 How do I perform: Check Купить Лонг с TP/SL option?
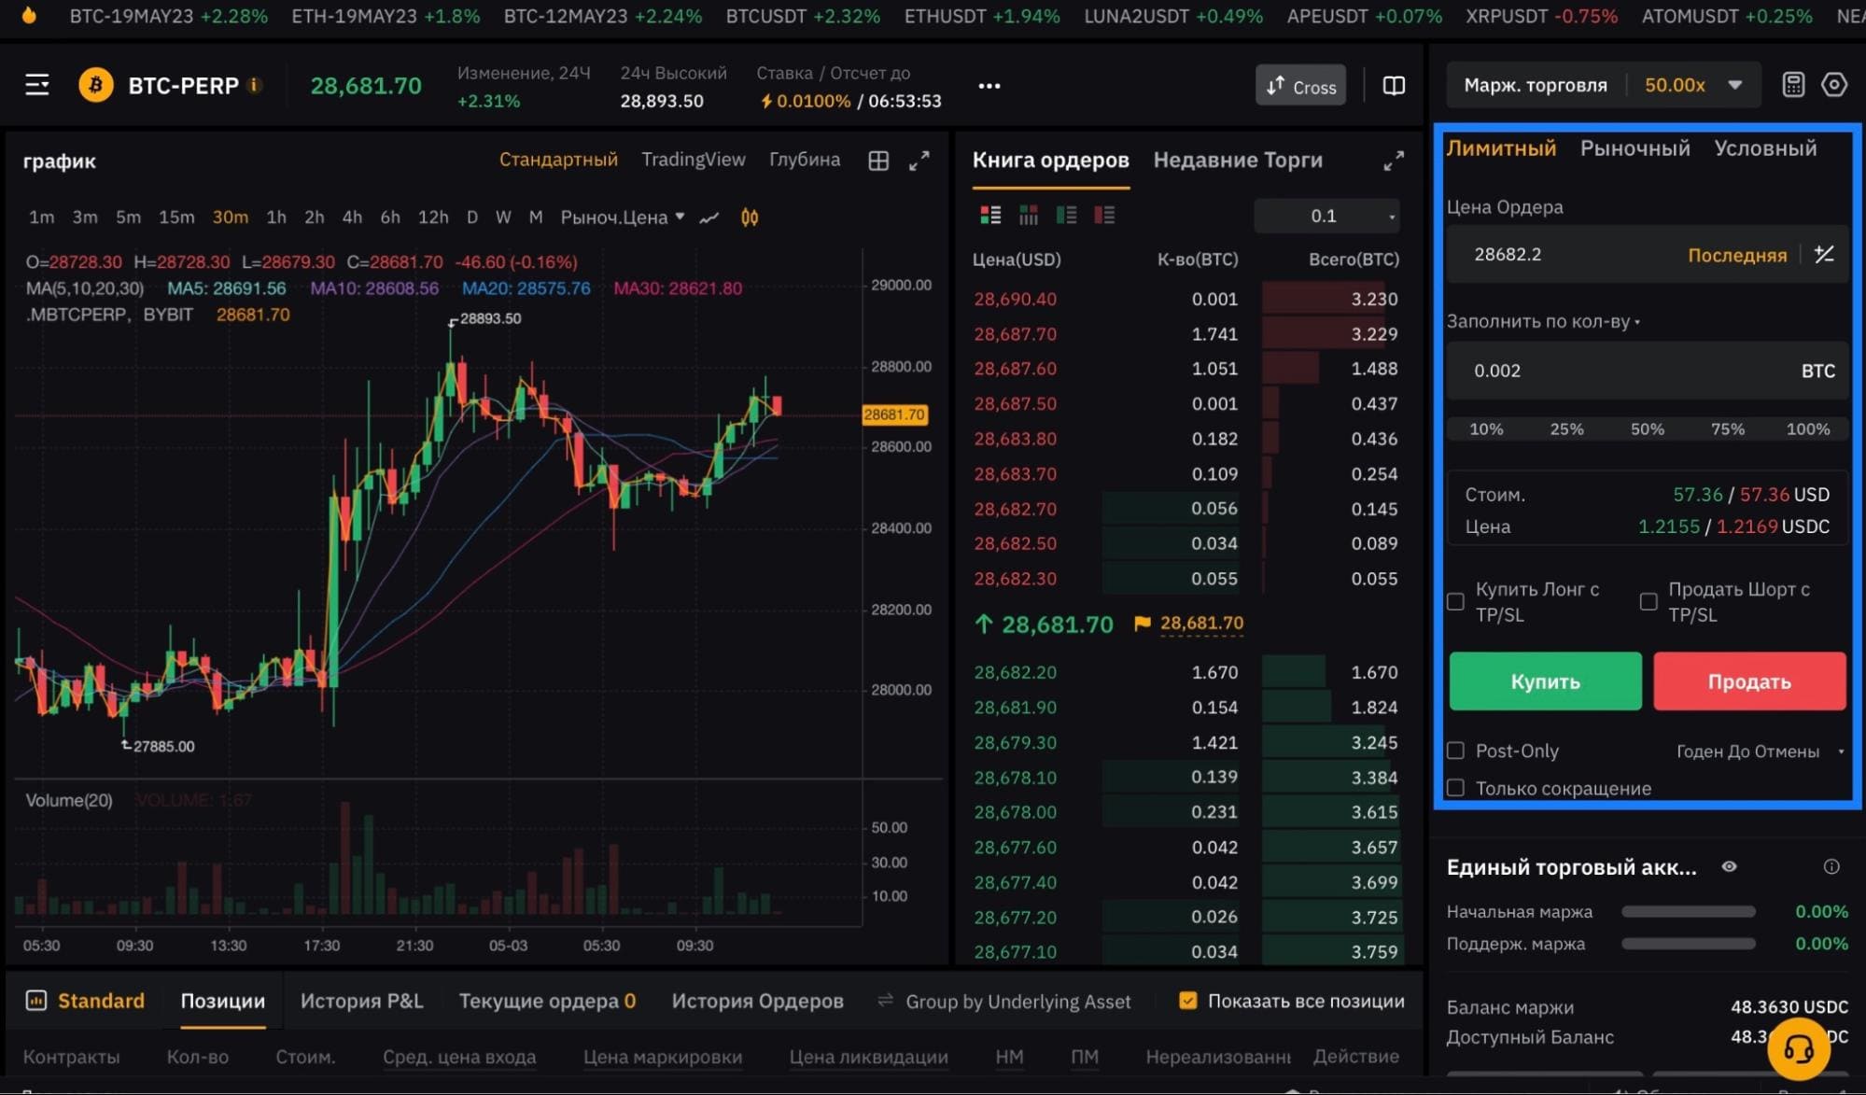(x=1455, y=602)
